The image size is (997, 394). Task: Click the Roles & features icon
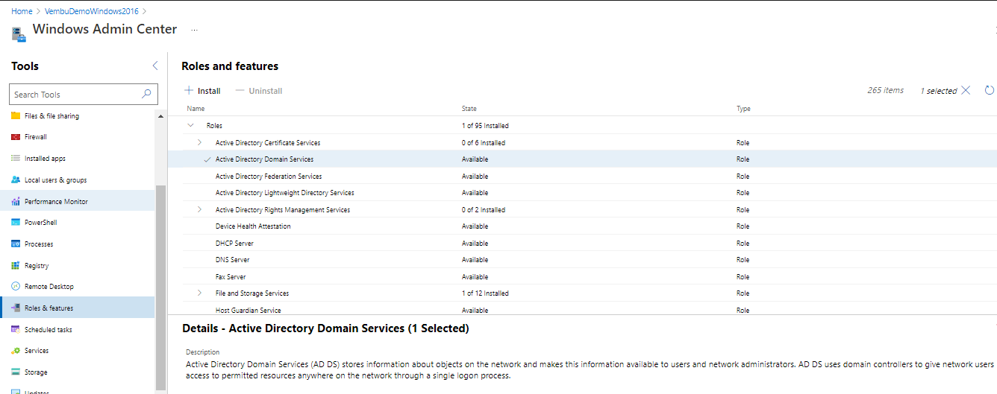coord(16,308)
